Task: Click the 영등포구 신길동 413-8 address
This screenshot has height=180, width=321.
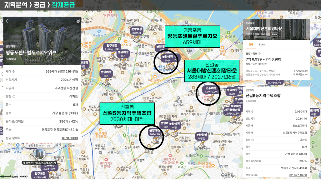Action: (x=294, y=168)
